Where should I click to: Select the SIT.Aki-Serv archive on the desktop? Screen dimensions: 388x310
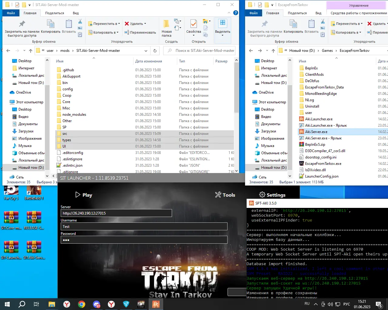pos(34,250)
